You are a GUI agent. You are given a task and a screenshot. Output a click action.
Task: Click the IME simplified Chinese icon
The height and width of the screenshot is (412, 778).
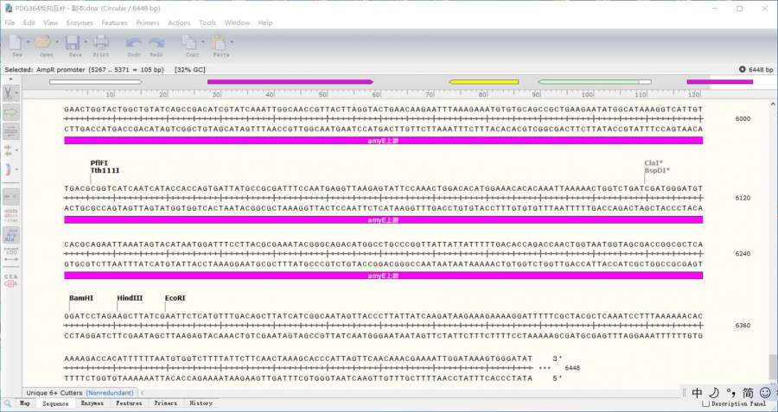tap(748, 393)
